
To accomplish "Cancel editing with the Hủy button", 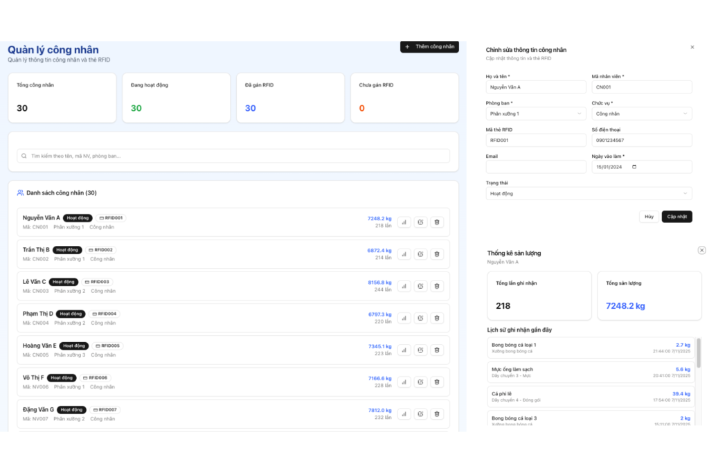I will (x=649, y=217).
